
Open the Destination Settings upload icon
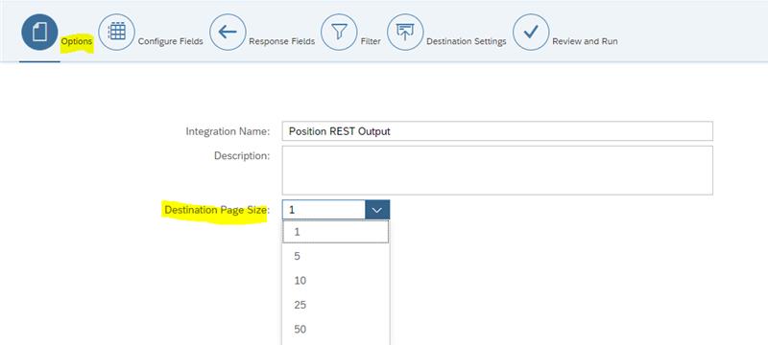tap(405, 32)
